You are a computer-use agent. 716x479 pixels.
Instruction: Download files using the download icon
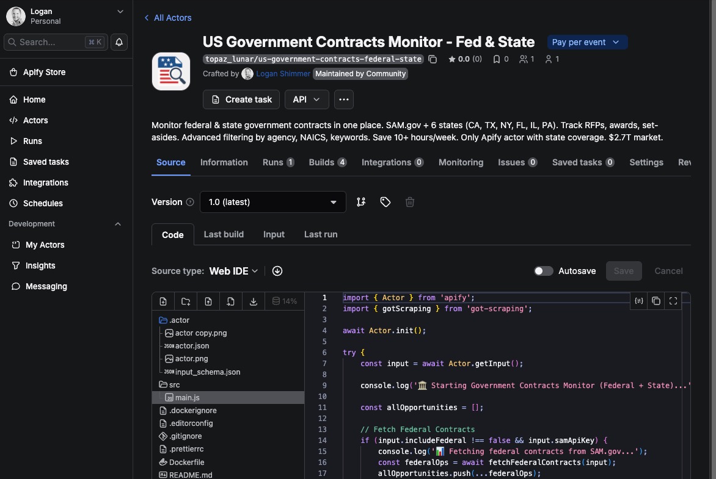click(254, 301)
